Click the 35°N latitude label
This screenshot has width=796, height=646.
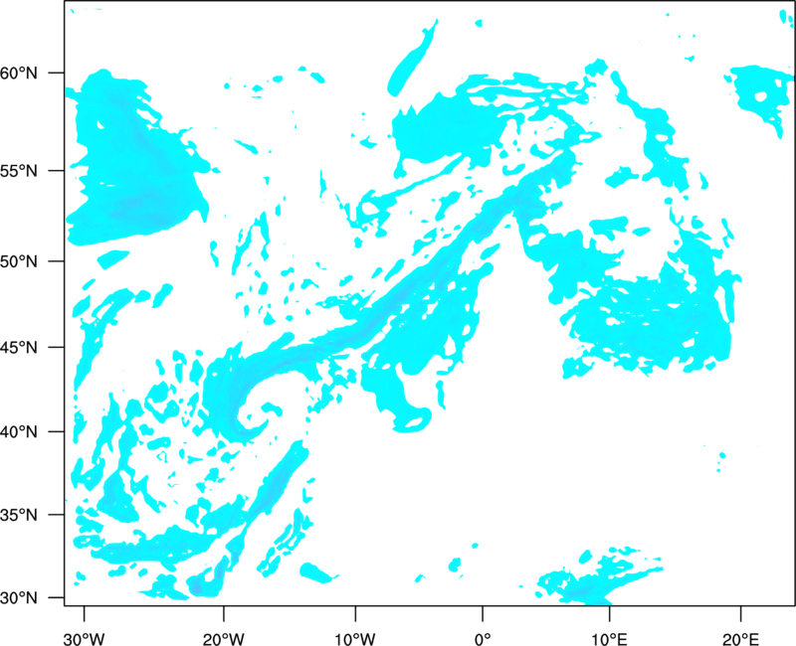(20, 515)
